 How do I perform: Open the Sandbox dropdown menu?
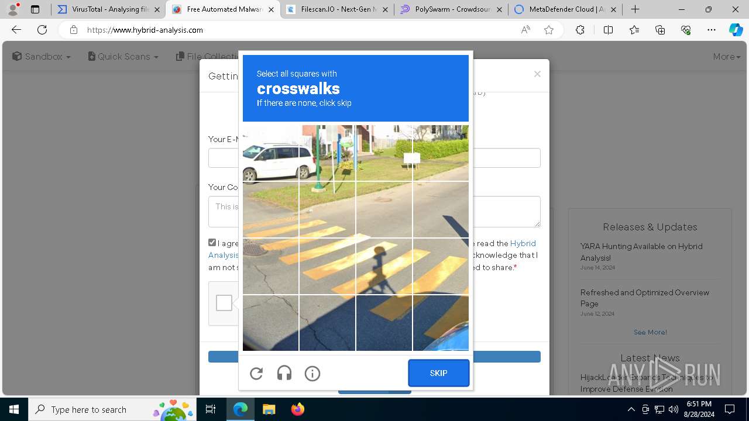click(x=42, y=57)
